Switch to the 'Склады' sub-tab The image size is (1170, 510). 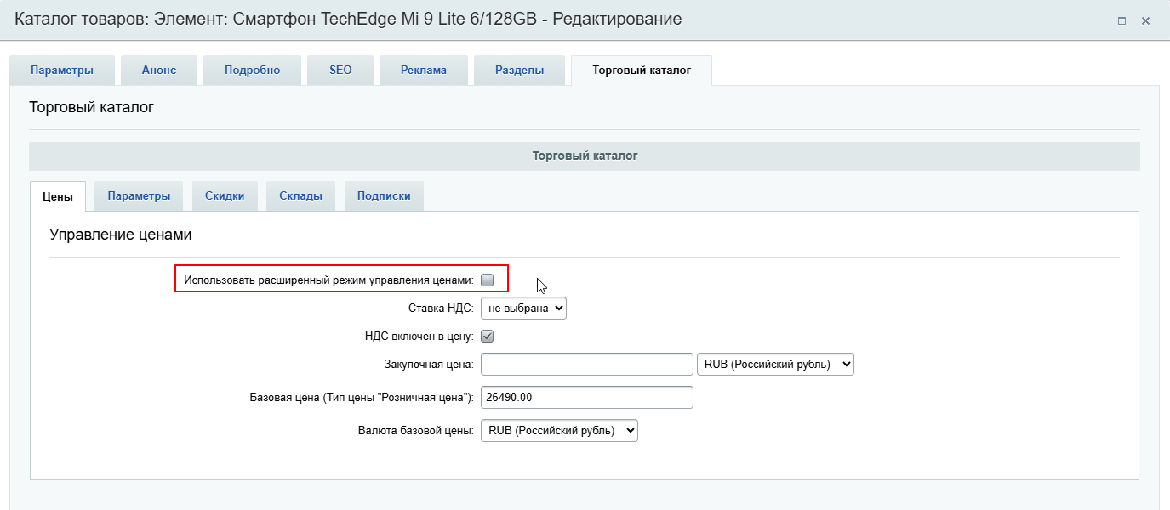pyautogui.click(x=300, y=195)
